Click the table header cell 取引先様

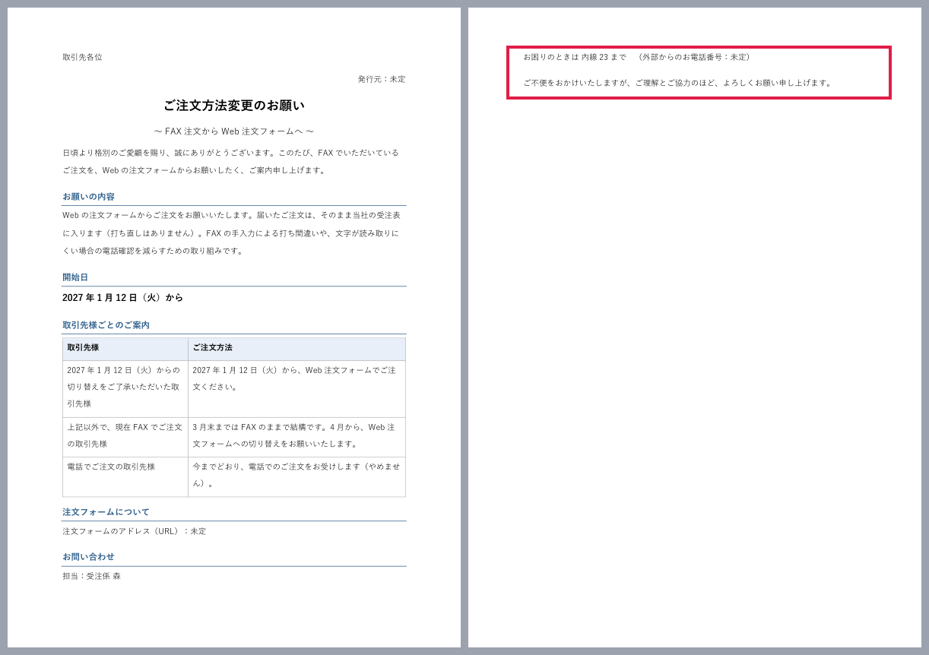tap(125, 348)
